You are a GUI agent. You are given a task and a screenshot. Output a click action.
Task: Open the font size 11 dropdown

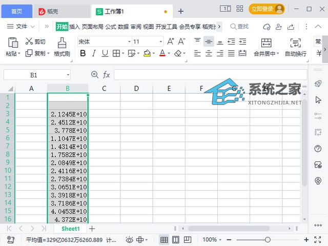(x=160, y=42)
